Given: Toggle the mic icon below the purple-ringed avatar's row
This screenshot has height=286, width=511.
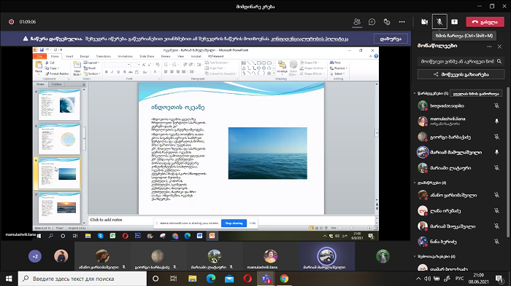Looking at the screenshot, I should 496,168.
